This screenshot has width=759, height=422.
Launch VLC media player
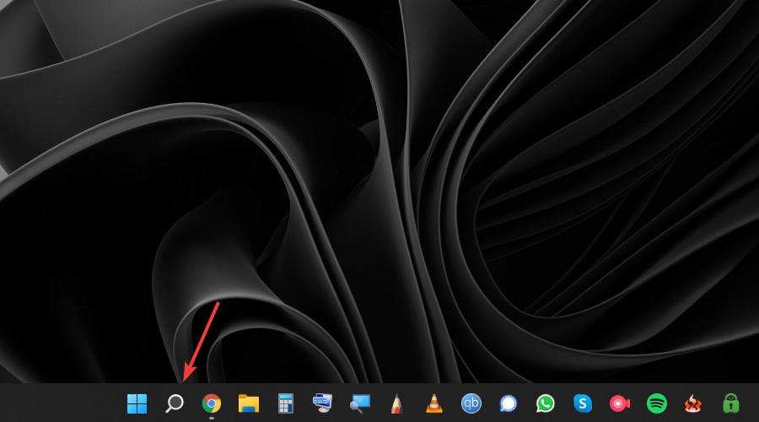[x=433, y=403]
